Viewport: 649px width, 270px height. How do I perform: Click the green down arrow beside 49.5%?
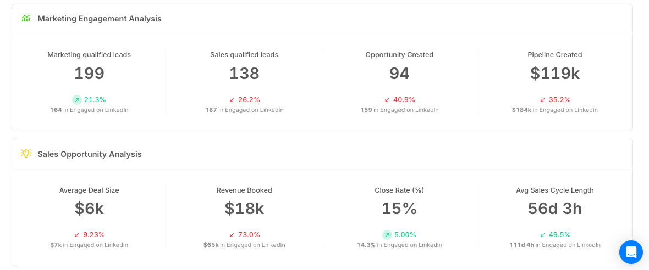tap(543, 235)
